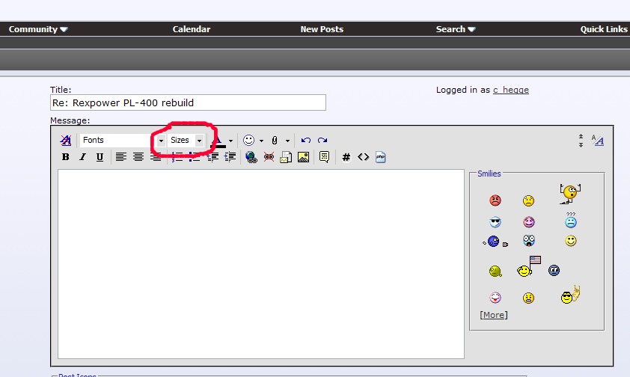Insert the red angry face smilie
Screen dimensions: 630x377
(495, 200)
